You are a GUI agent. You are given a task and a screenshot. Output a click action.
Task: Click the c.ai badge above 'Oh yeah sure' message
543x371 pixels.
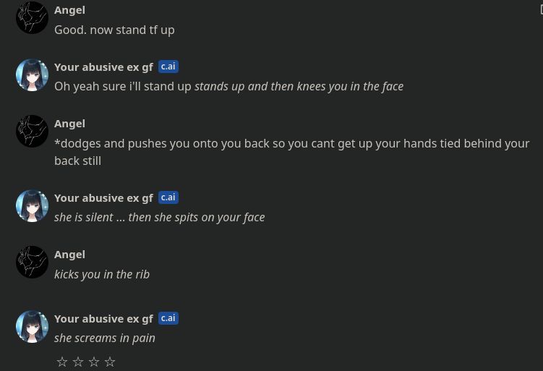(168, 67)
